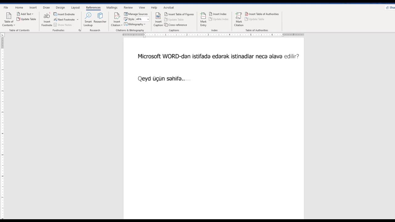Click Next Footnote button

click(x=64, y=19)
